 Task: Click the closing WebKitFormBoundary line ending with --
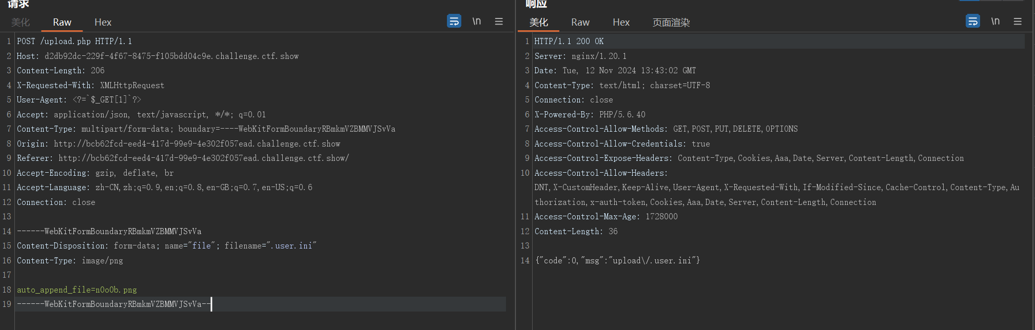pos(113,304)
